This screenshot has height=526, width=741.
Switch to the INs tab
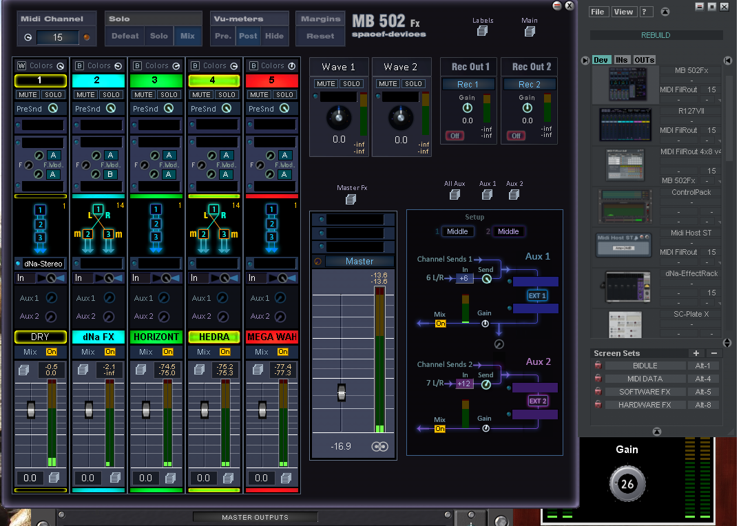[622, 60]
